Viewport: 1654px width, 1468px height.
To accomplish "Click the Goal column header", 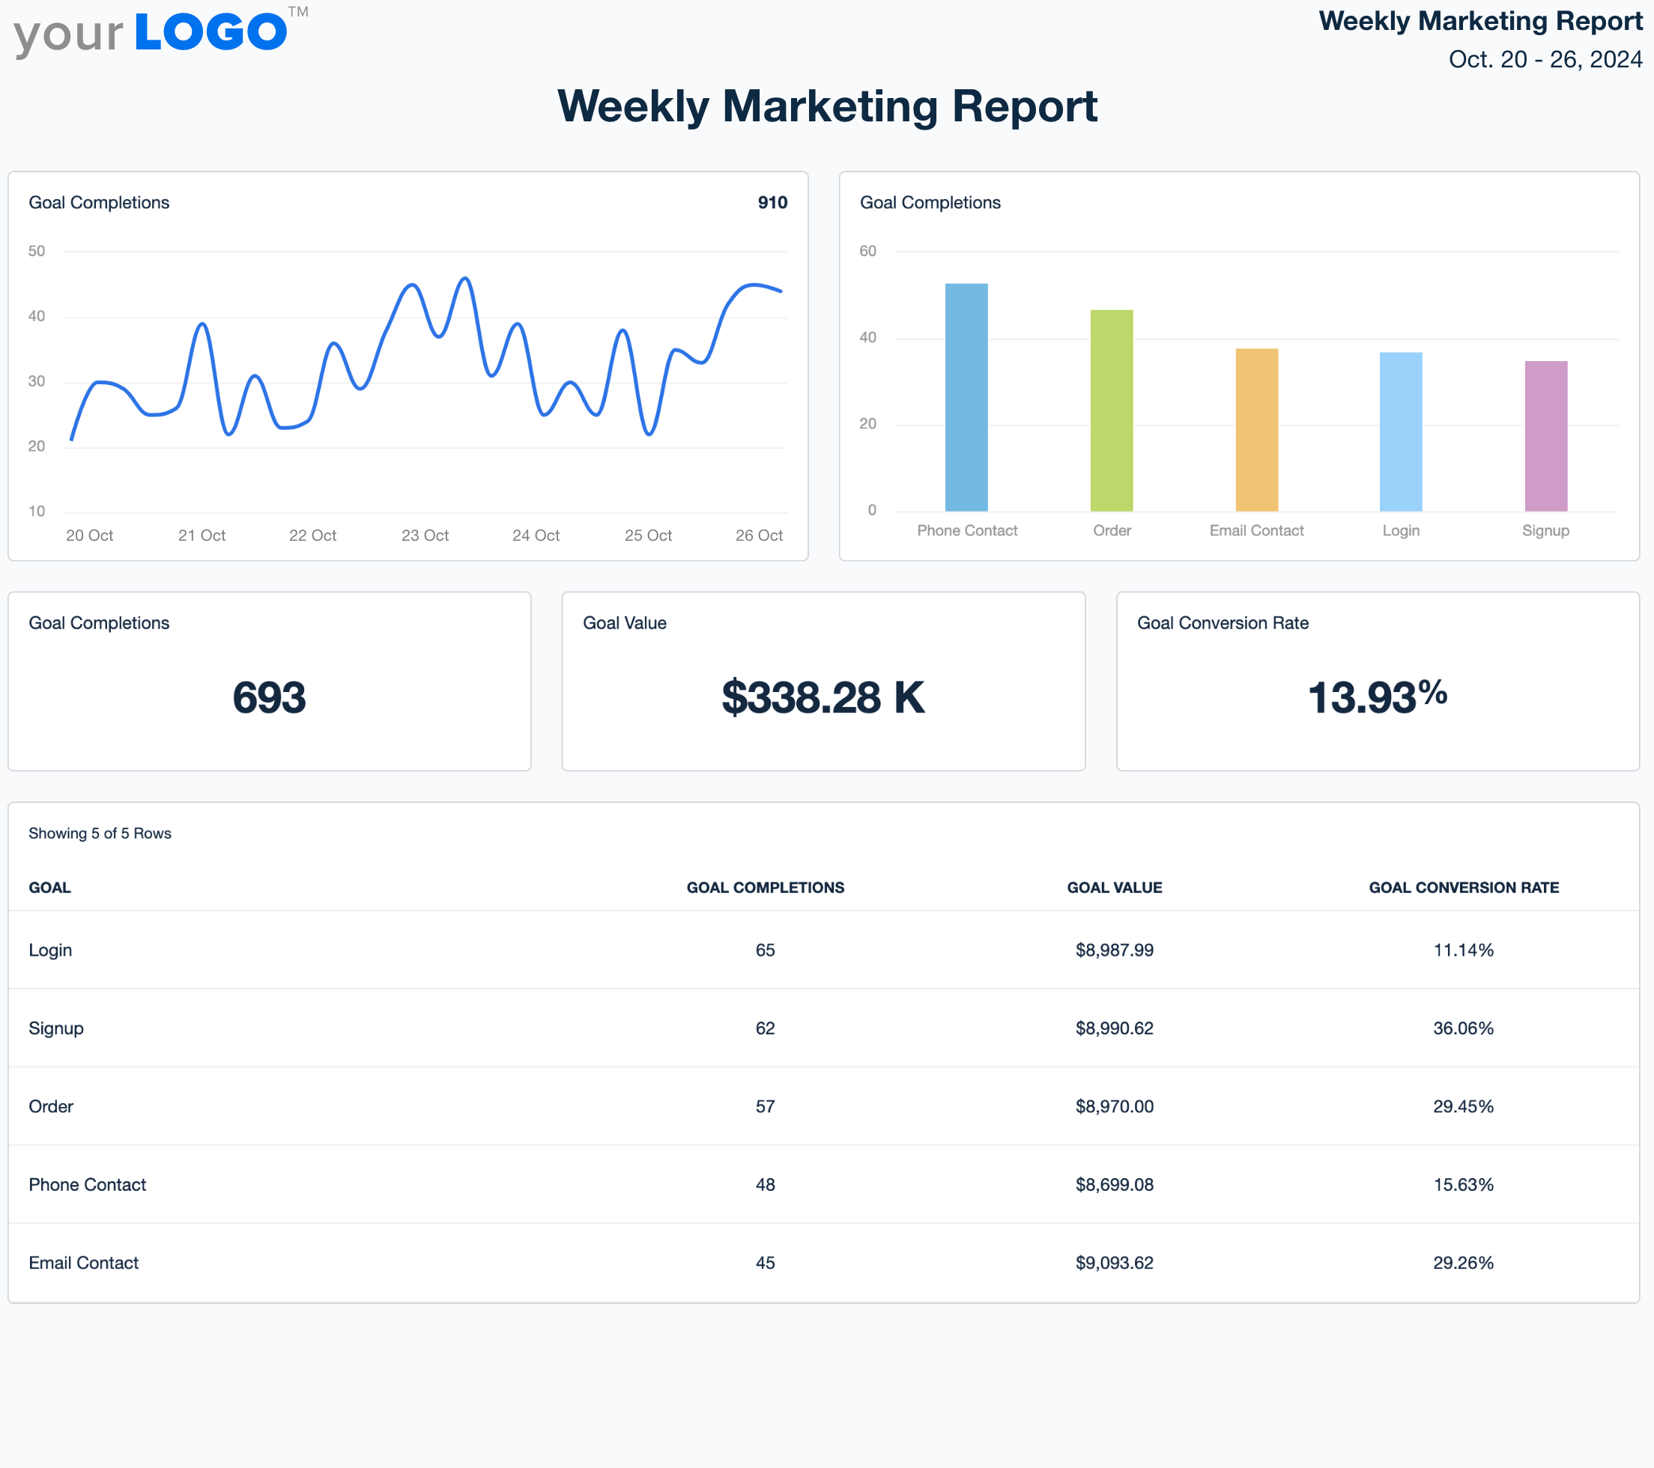I will pos(49,888).
